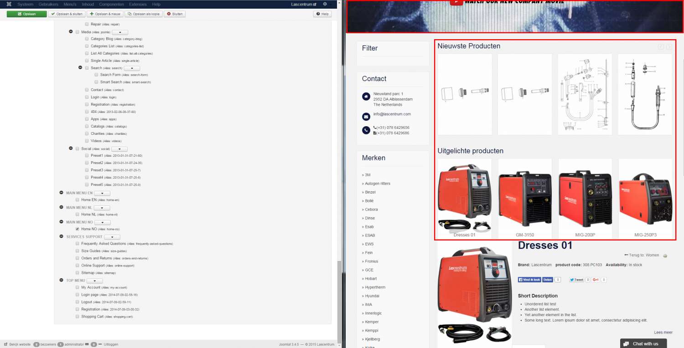
Task: Open the Extensies menu
Action: [x=138, y=4]
